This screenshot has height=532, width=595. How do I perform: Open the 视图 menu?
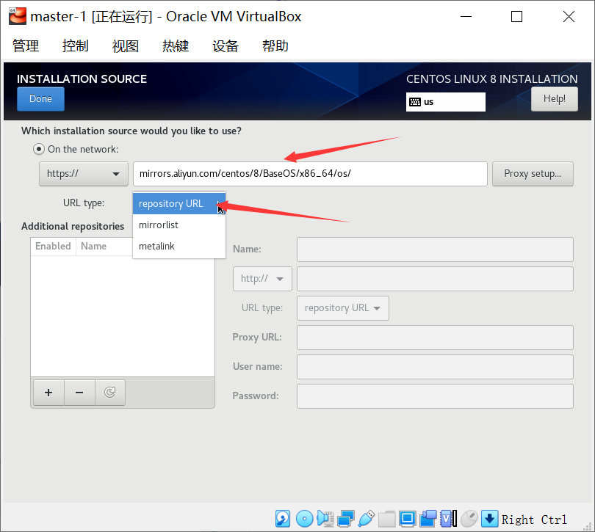[126, 46]
